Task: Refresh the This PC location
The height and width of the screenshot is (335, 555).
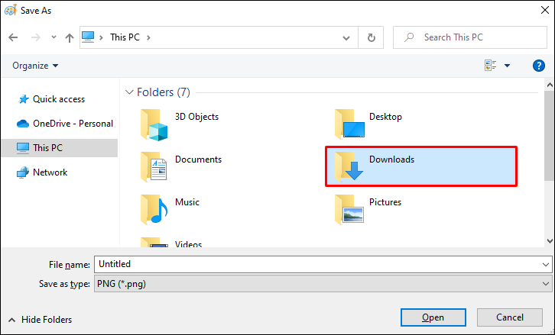Action: (371, 37)
